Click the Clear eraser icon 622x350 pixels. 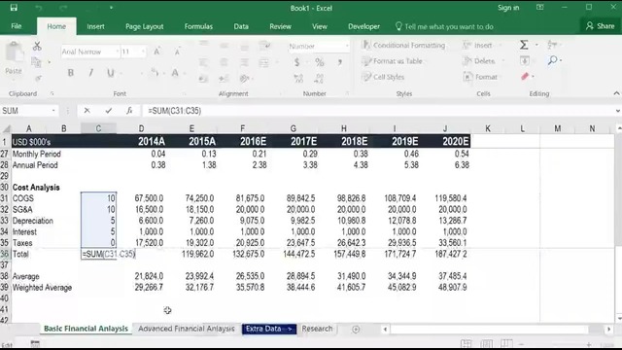click(525, 76)
